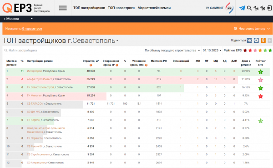Click green rating star in ИнтерСтрой row
The width and height of the screenshot is (273, 168).
click(260, 72)
